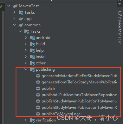Screen dimensions: 123x124
Task: Collapse the MavenTest root node
Action: [x=9, y=6]
